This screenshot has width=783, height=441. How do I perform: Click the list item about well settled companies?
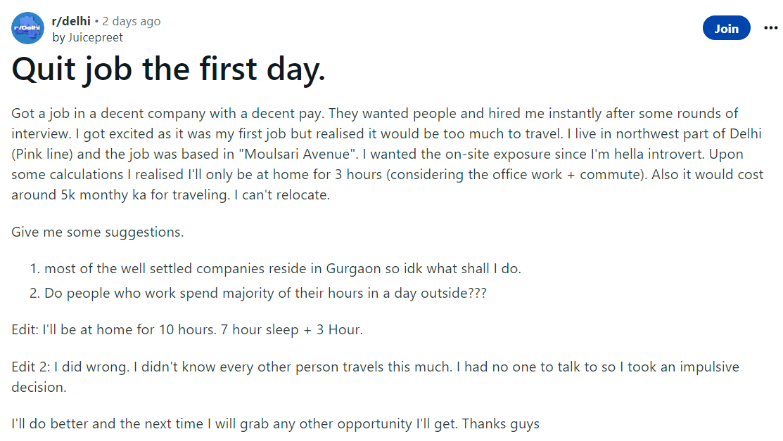point(281,268)
